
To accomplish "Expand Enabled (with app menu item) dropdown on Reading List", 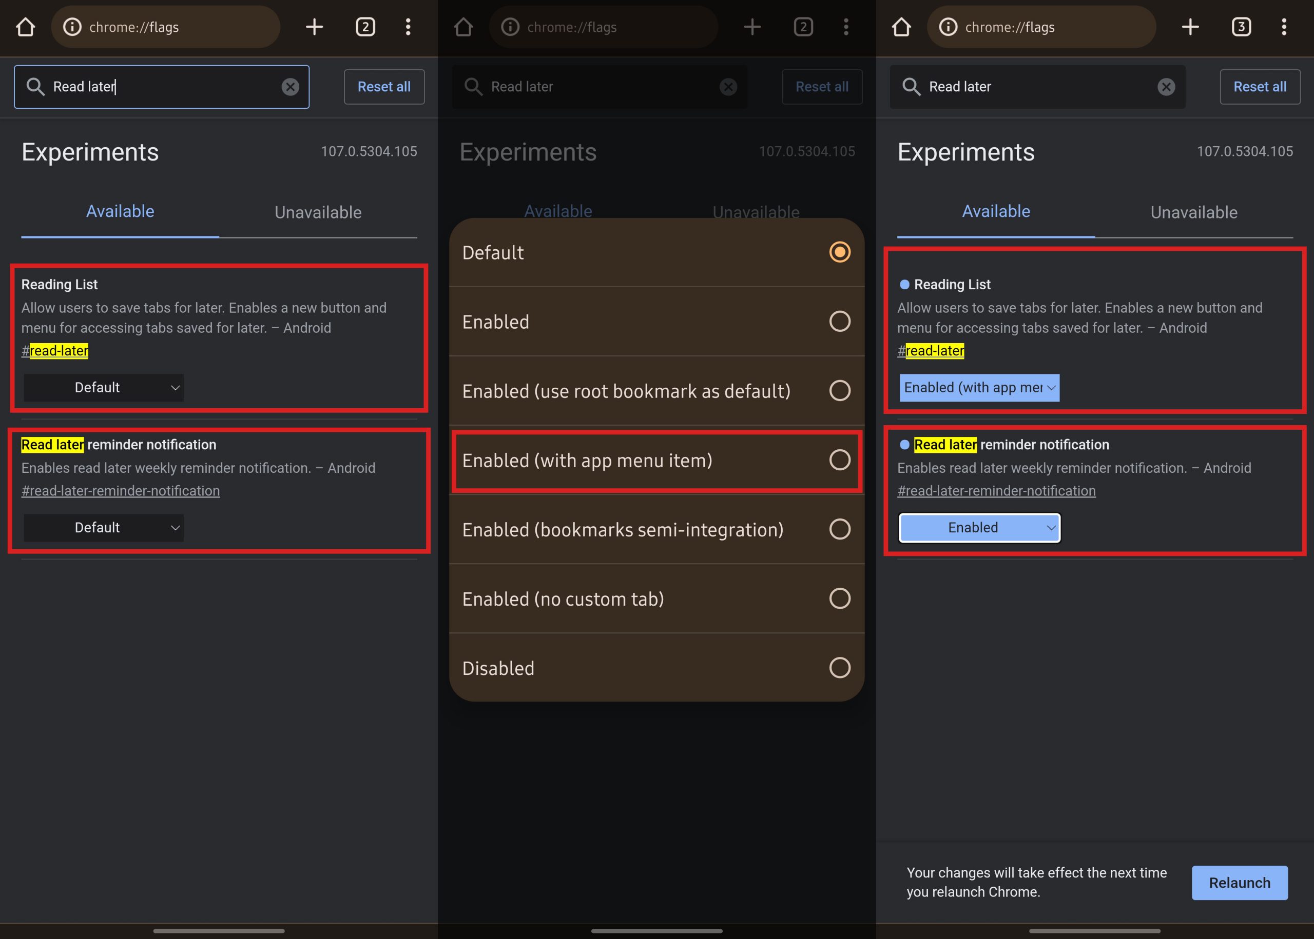I will click(979, 387).
